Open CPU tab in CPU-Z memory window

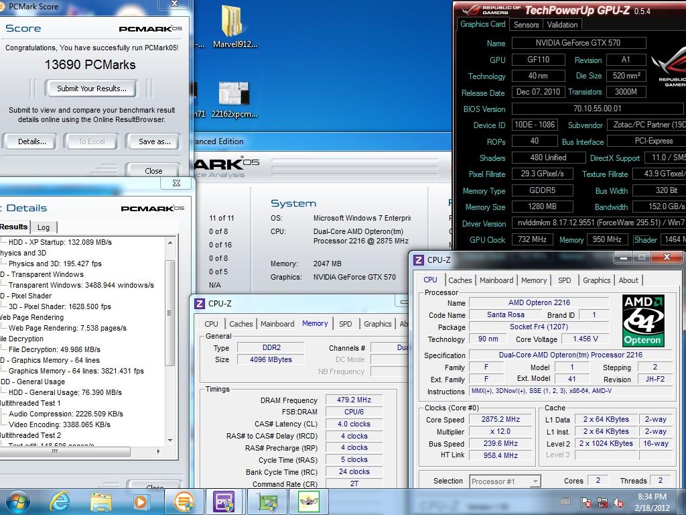211,324
